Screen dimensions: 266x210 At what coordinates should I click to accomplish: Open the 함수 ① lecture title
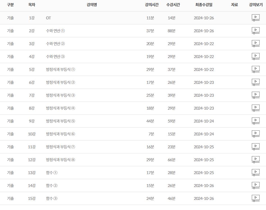[x=52, y=173]
